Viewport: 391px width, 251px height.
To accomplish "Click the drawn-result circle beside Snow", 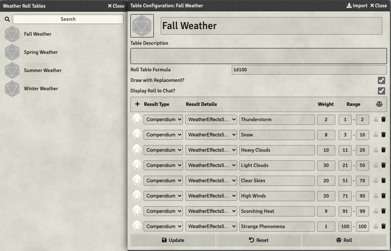I will [137, 135].
